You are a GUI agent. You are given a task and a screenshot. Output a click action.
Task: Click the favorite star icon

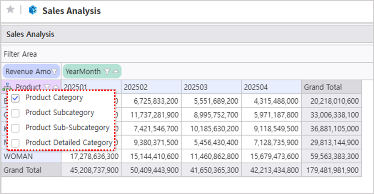10,10
